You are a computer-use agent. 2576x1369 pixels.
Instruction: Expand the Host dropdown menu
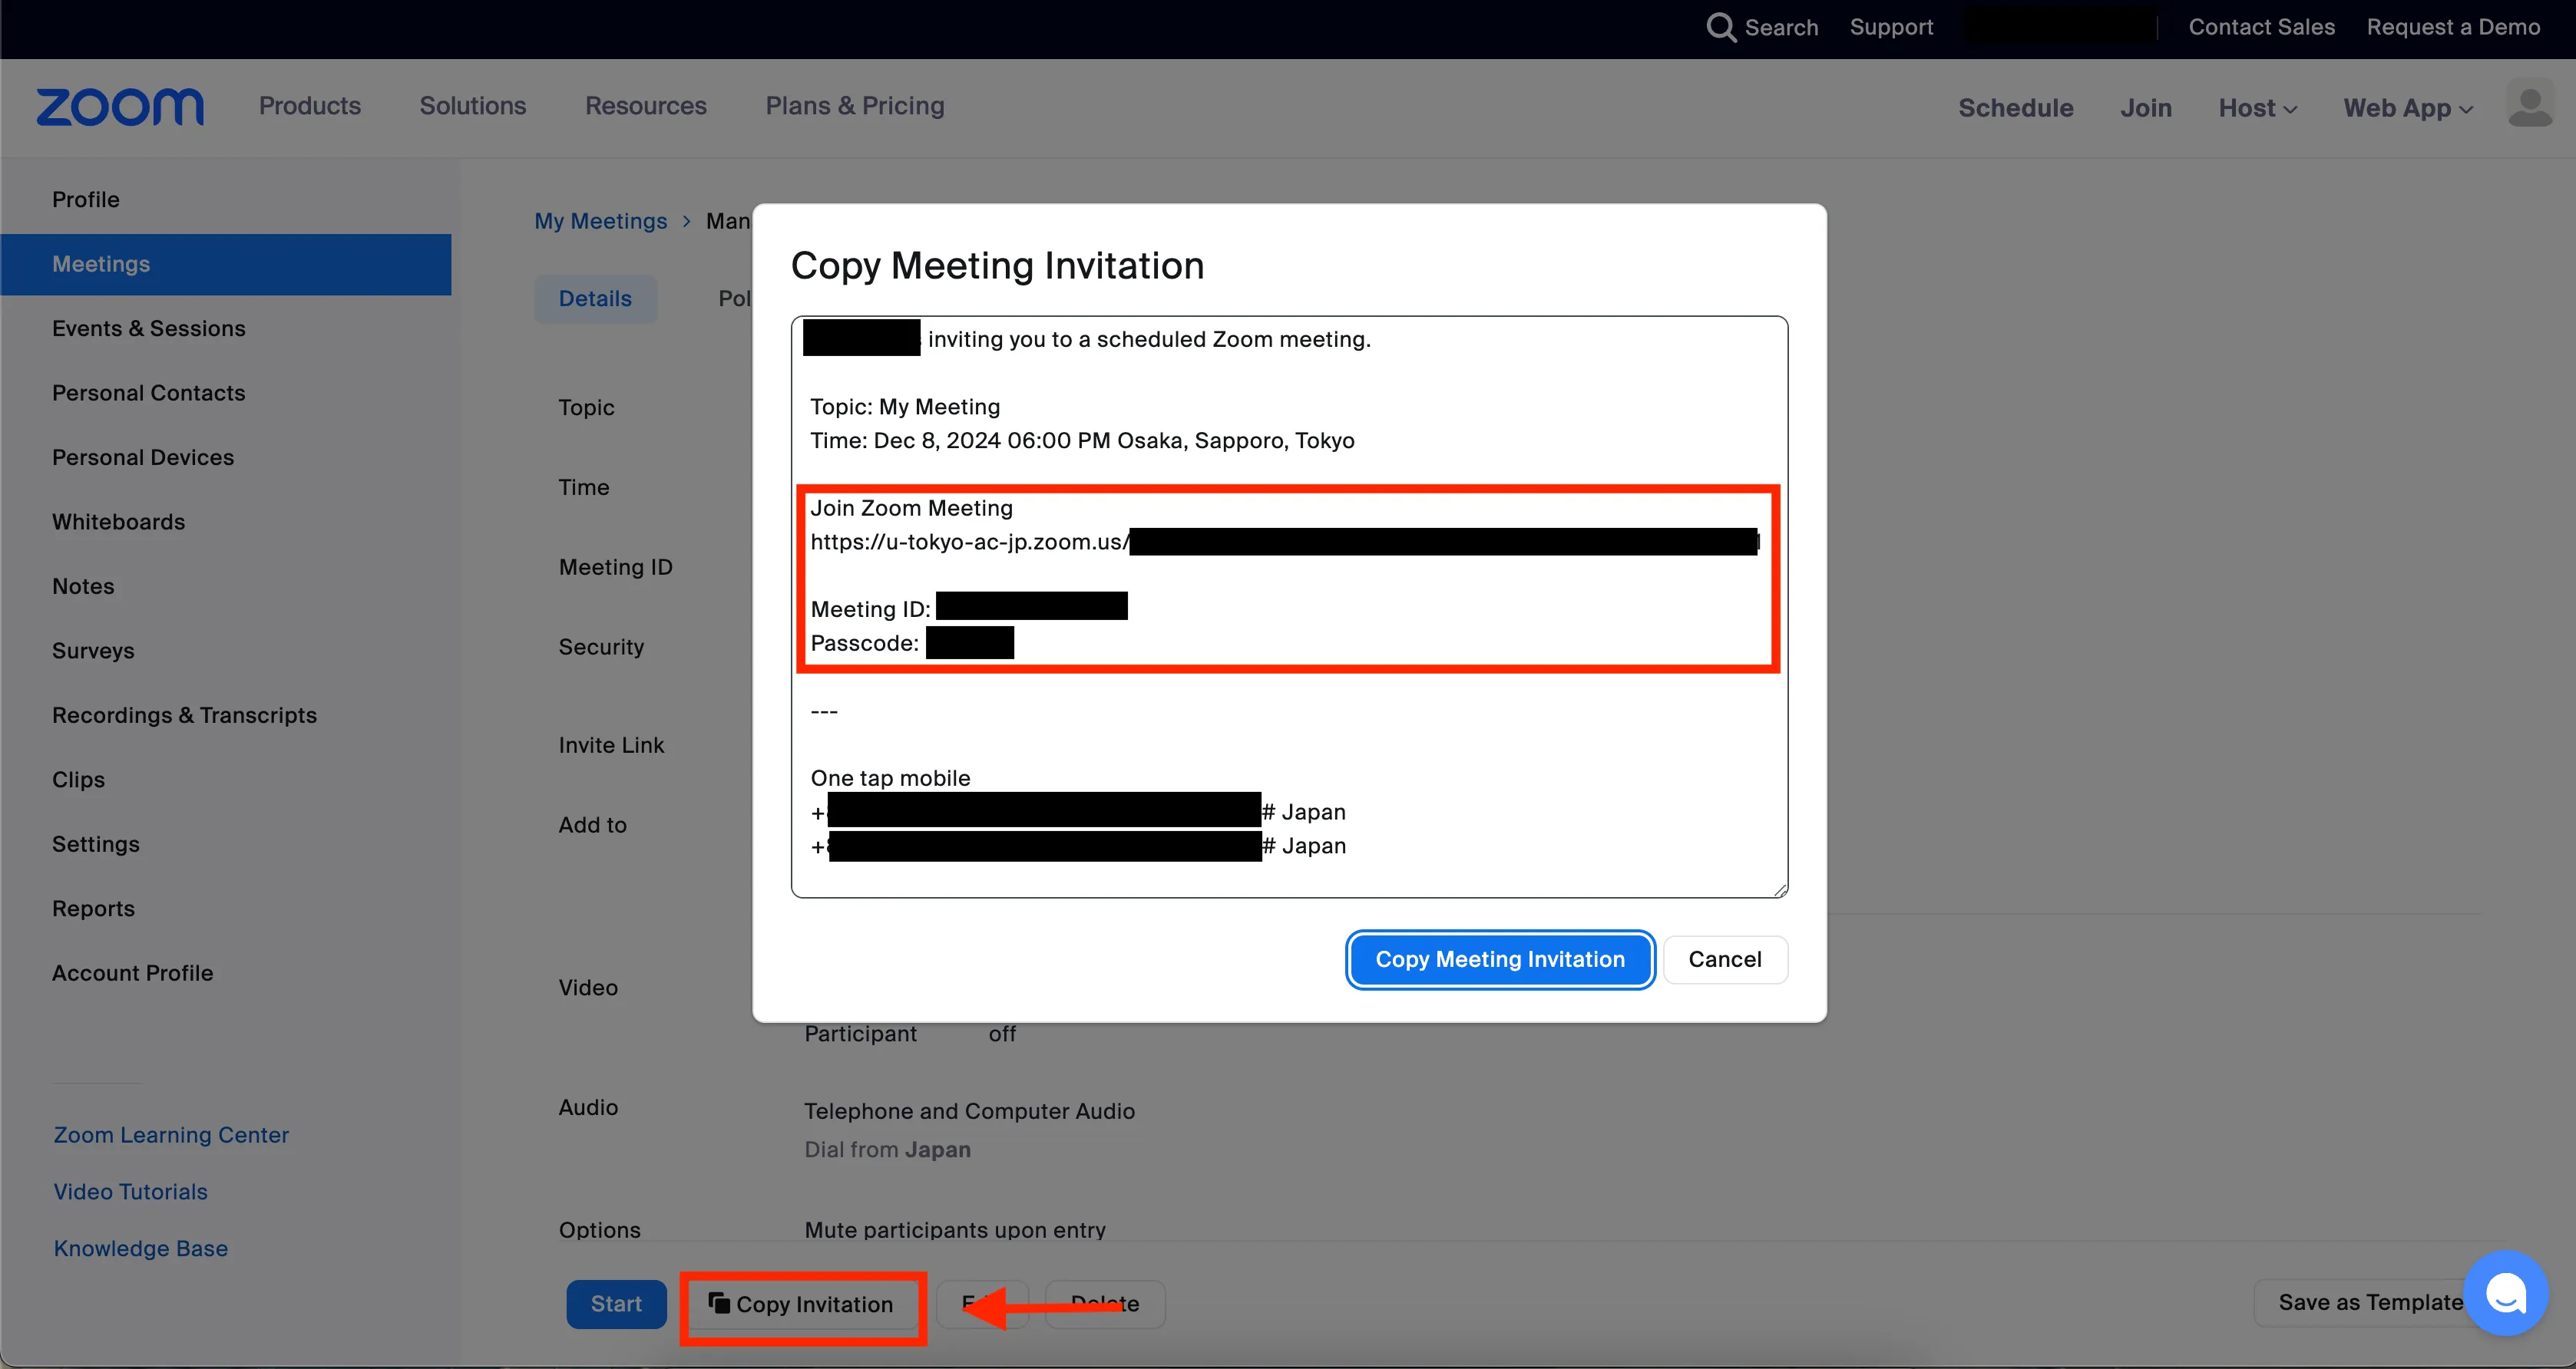click(x=2257, y=108)
